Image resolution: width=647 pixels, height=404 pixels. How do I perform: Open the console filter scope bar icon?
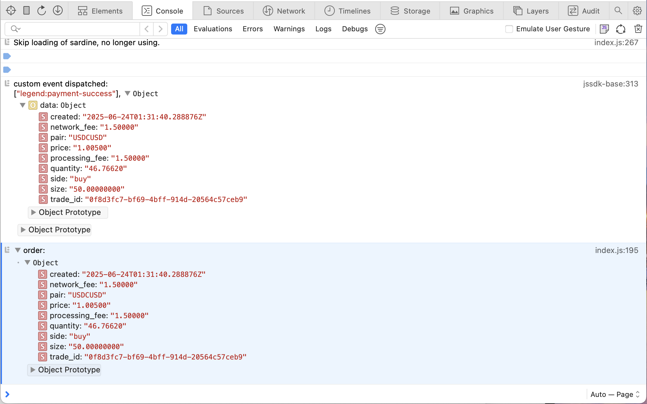coord(380,29)
